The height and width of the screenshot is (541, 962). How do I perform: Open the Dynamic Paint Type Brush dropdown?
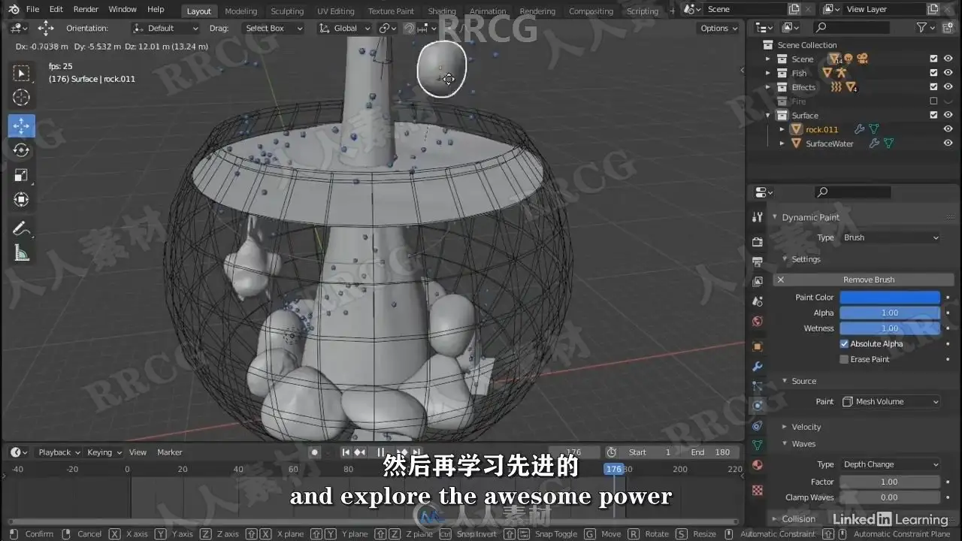[x=890, y=237]
